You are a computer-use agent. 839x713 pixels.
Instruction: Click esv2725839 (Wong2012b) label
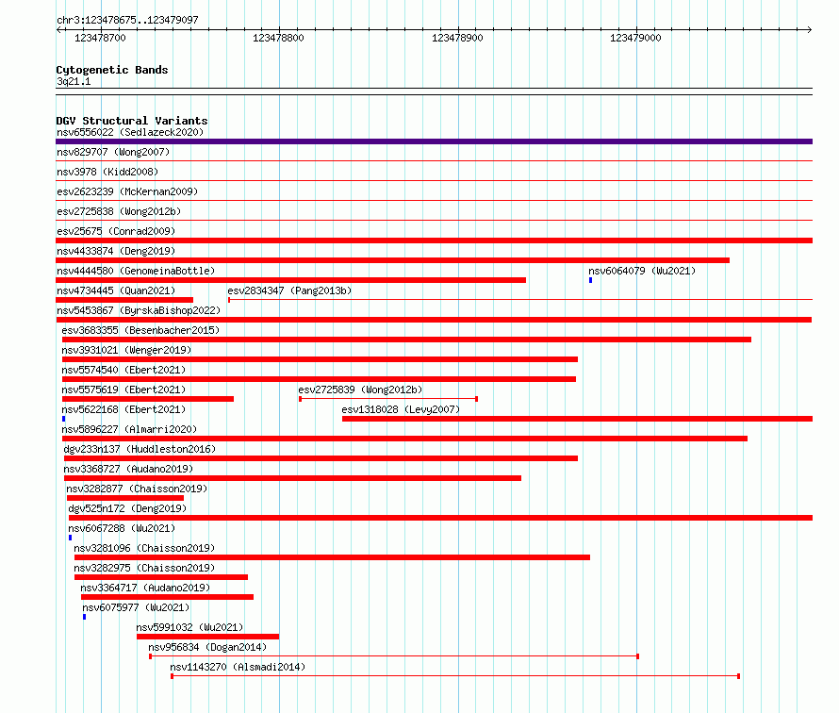pyautogui.click(x=360, y=390)
